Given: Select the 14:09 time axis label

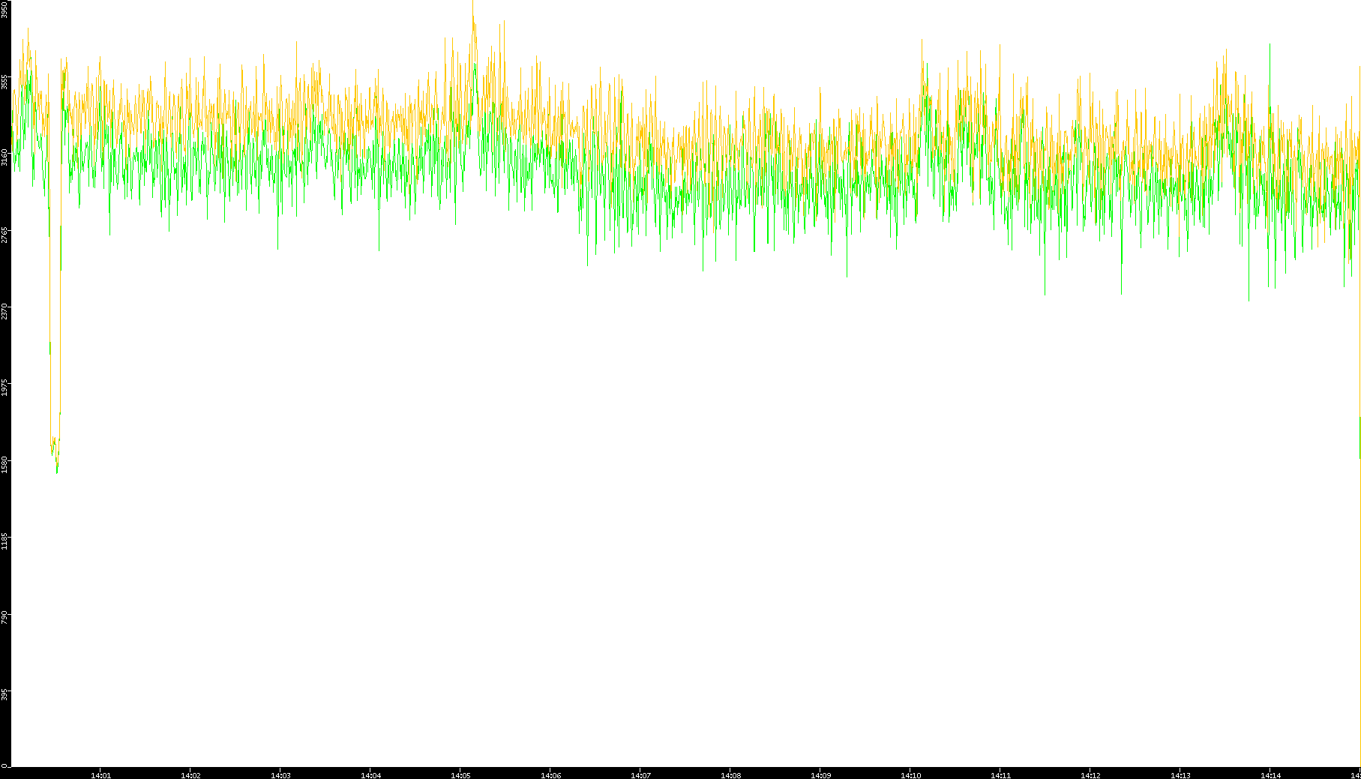Looking at the screenshot, I should [x=820, y=775].
